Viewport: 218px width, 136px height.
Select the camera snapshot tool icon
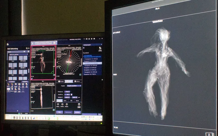click(x=19, y=85)
